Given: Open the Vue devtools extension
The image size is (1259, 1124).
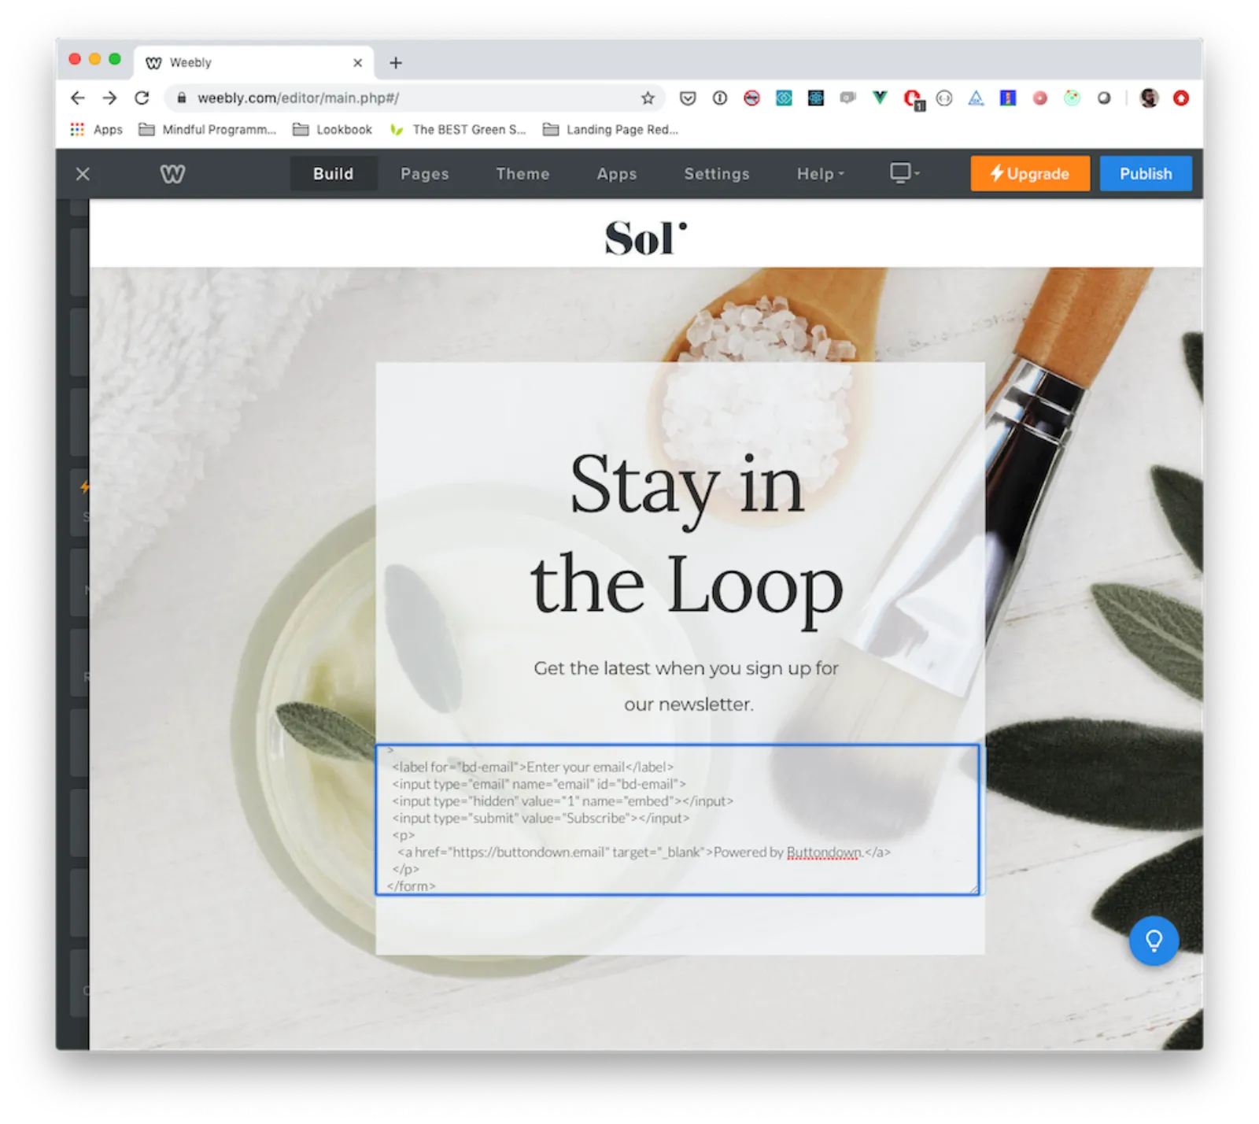Looking at the screenshot, I should (x=880, y=98).
